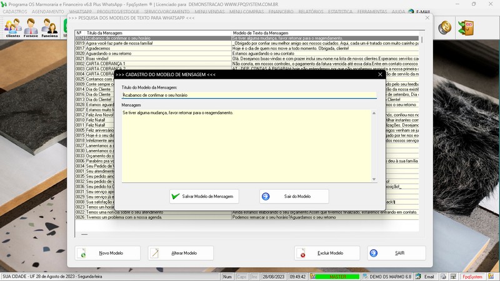The width and height of the screenshot is (500, 281).
Task: Click the blue arrow icon on SAIR
Action: coord(374,253)
